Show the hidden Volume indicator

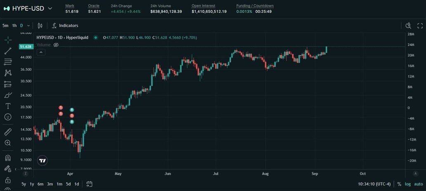pyautogui.click(x=56, y=45)
